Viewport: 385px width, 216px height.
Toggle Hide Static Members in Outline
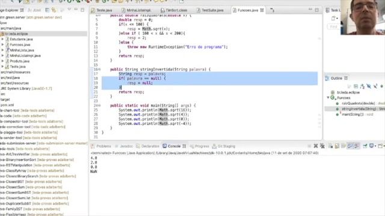tap(375, 86)
